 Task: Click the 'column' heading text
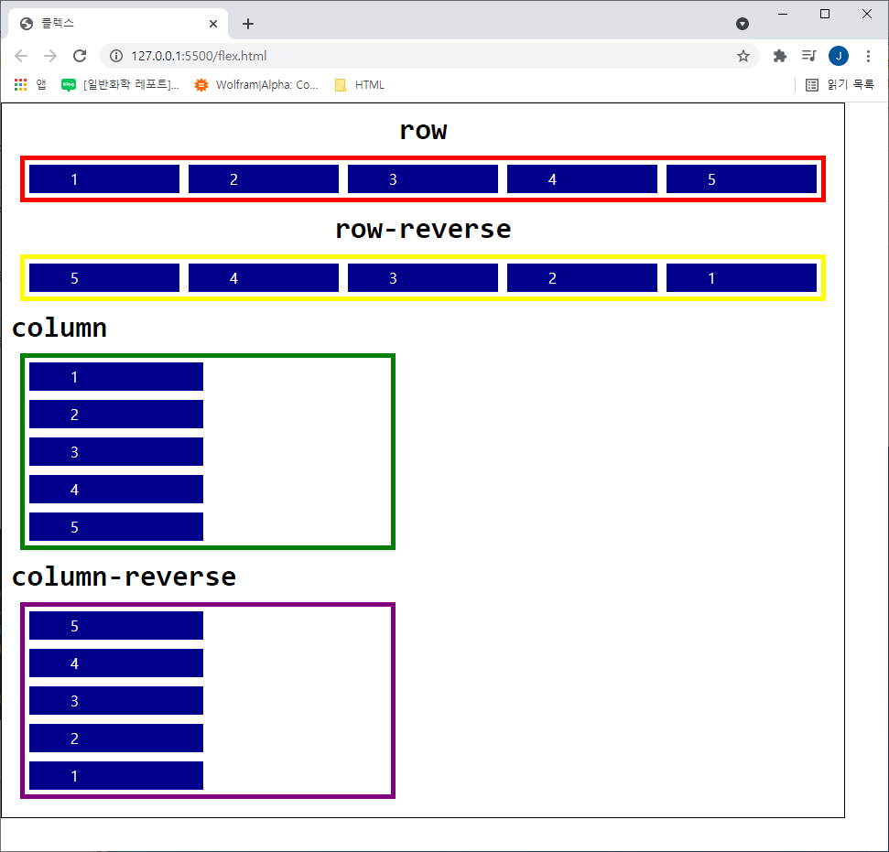59,328
